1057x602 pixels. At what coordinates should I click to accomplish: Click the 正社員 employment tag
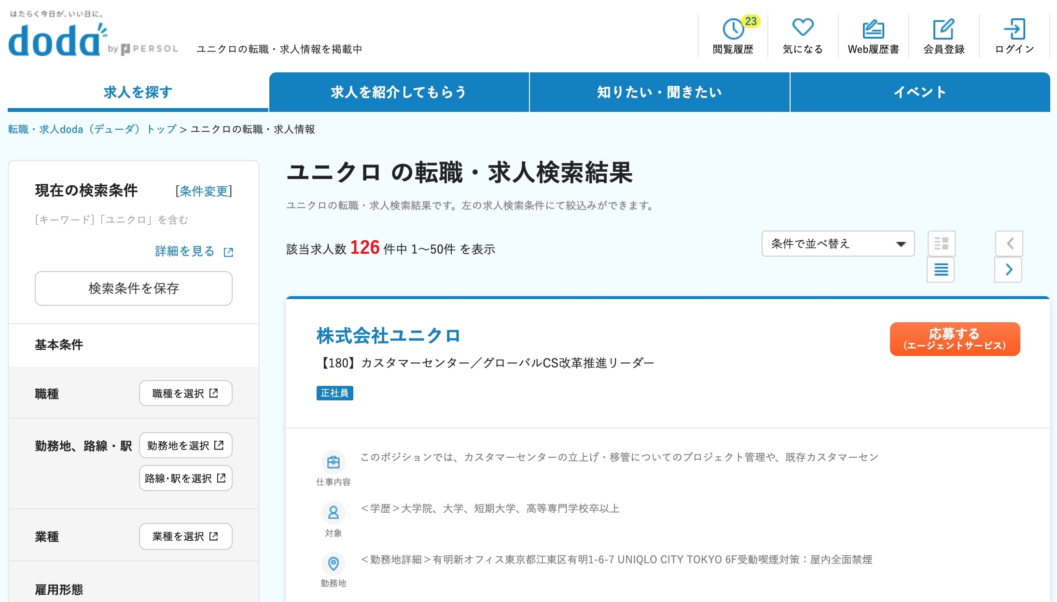334,393
